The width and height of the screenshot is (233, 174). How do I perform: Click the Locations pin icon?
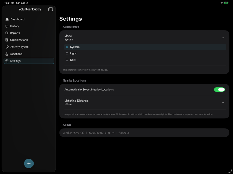(x=7, y=54)
